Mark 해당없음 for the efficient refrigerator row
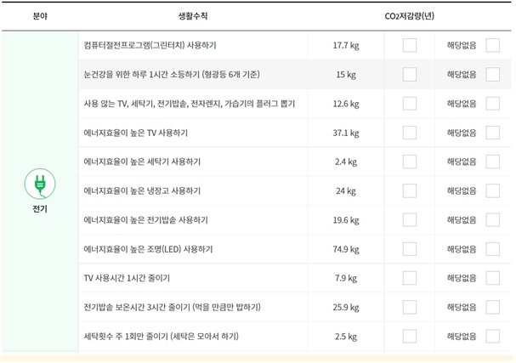This screenshot has width=516, height=363. coord(493,191)
